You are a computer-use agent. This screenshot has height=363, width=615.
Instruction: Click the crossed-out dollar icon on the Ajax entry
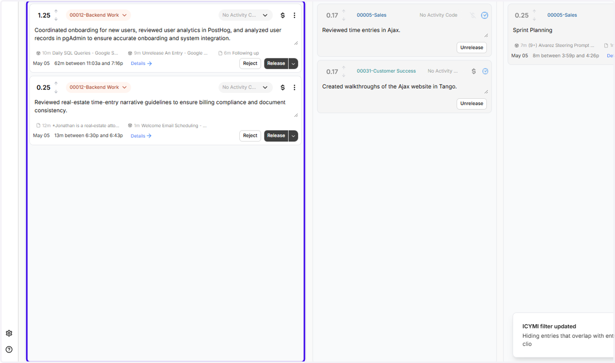click(x=473, y=15)
